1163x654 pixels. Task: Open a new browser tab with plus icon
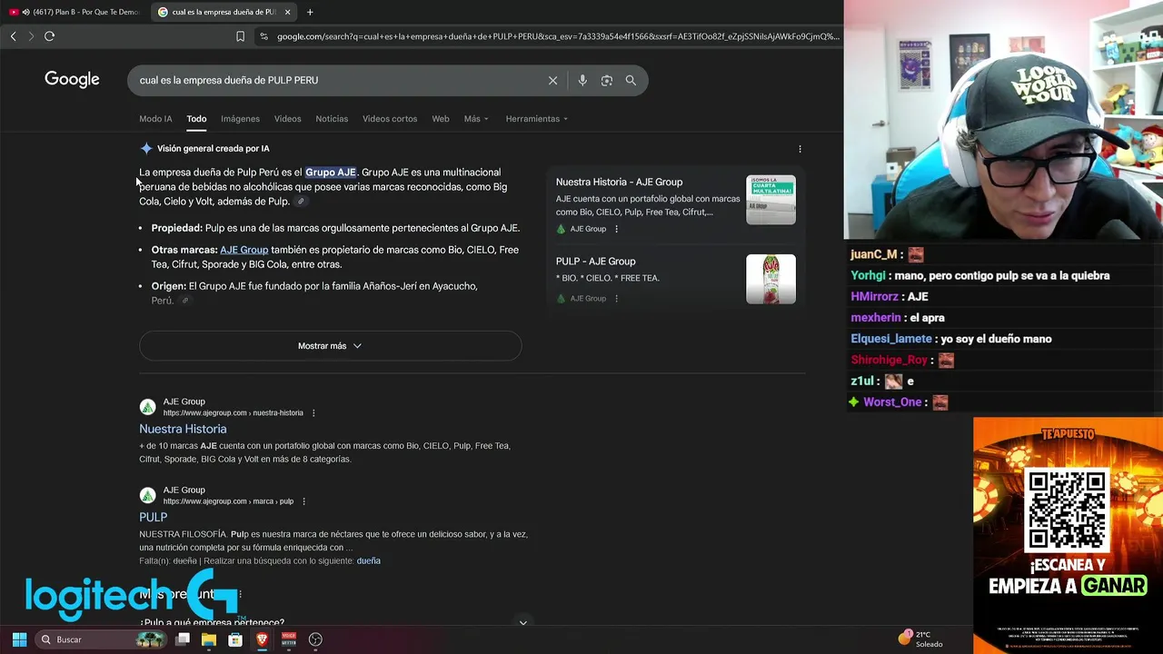pos(310,12)
